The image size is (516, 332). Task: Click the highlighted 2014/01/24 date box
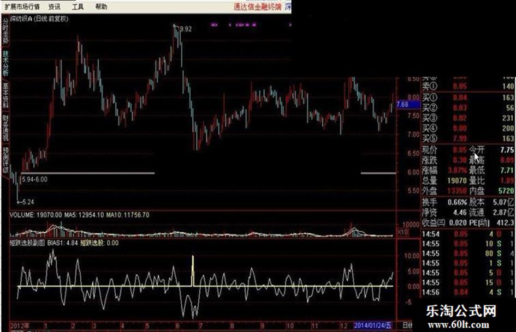pos(373,326)
